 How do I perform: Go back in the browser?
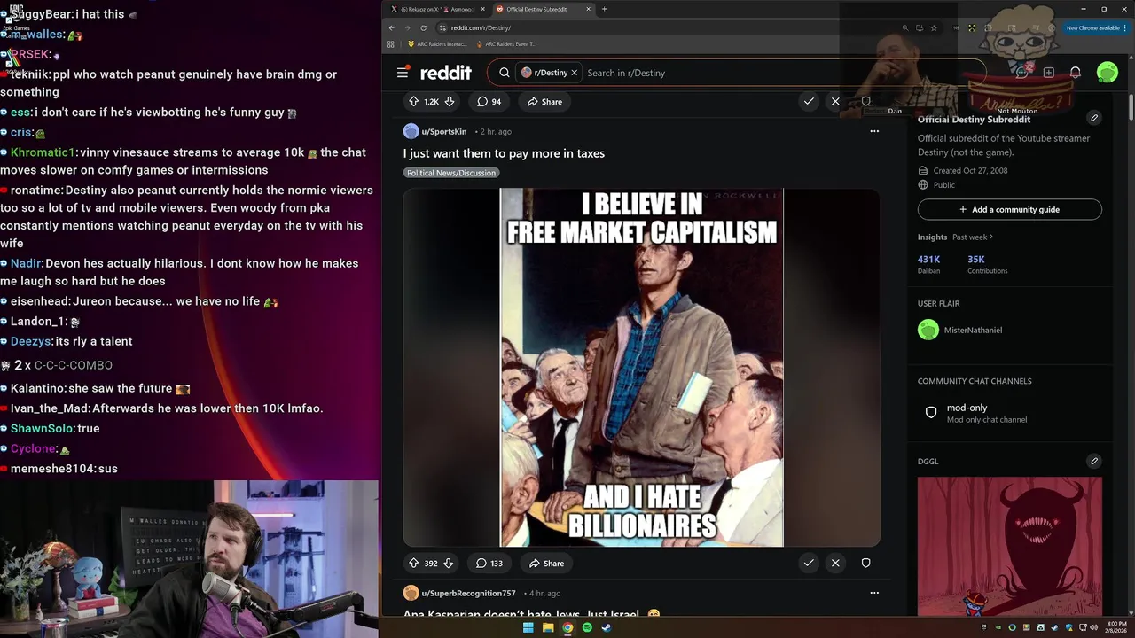pyautogui.click(x=391, y=27)
